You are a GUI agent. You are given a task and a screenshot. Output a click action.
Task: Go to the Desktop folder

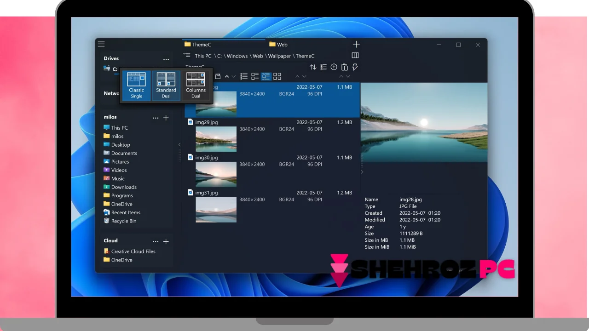117,145
